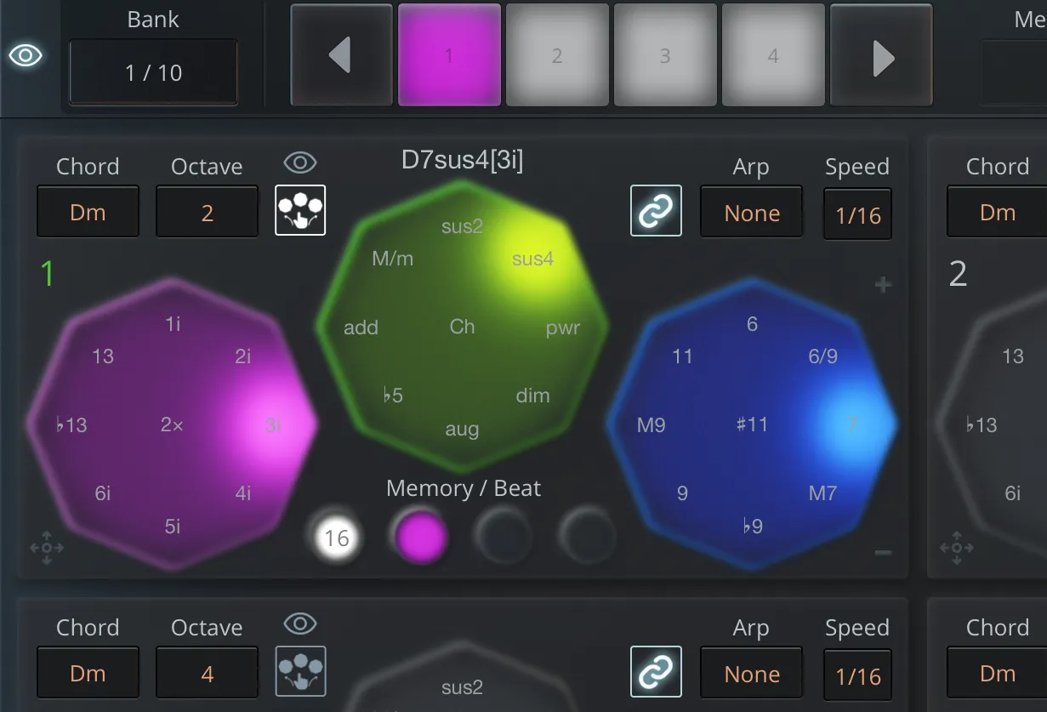Image resolution: width=1047 pixels, height=712 pixels.
Task: Choose M/m on pad 1 green octagon
Action: [x=392, y=259]
